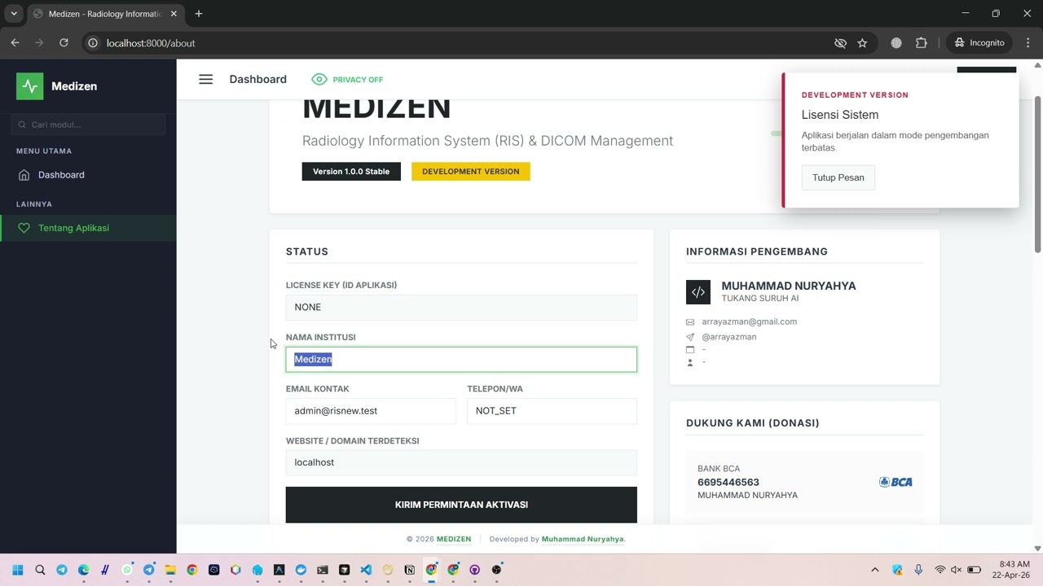Open OBS Studio from the taskbar
Screen dimensions: 1043x586
(496, 570)
